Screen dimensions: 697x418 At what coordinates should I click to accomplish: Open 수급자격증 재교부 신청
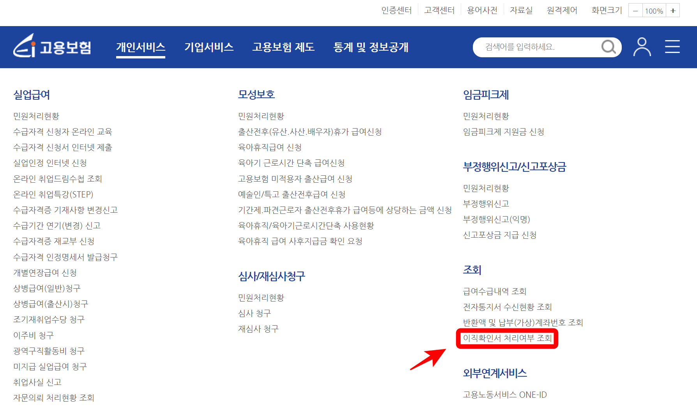(x=54, y=241)
